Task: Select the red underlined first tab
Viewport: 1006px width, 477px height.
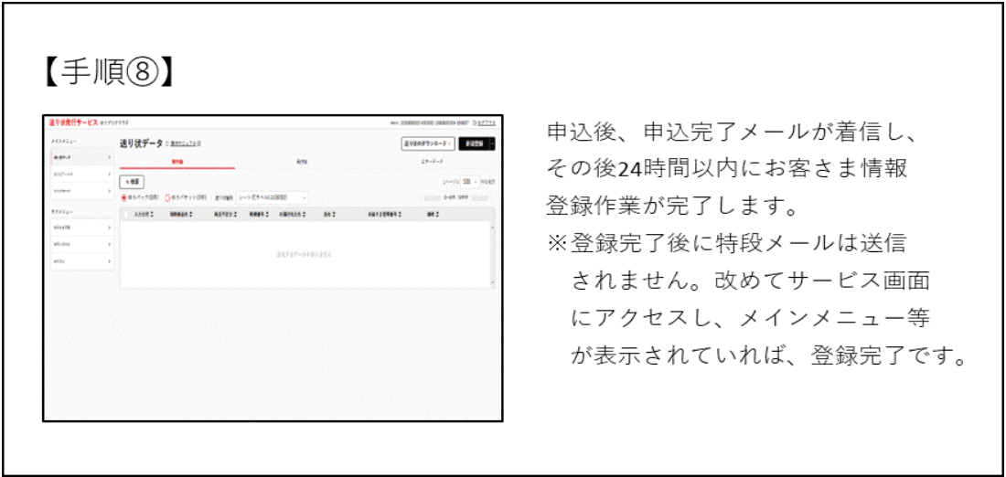Action: click(x=177, y=163)
